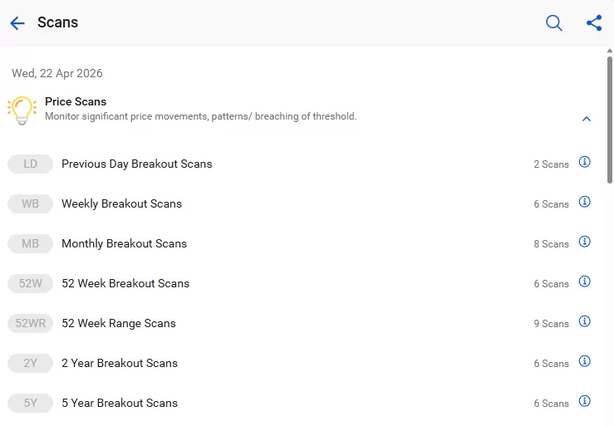Viewport: 614px width, 426px height.
Task: Click the 52W badge
Action: [x=31, y=283]
